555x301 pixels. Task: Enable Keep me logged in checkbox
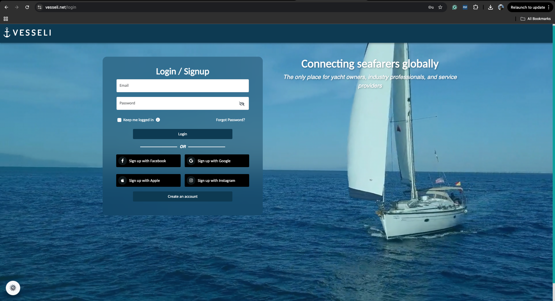119,120
